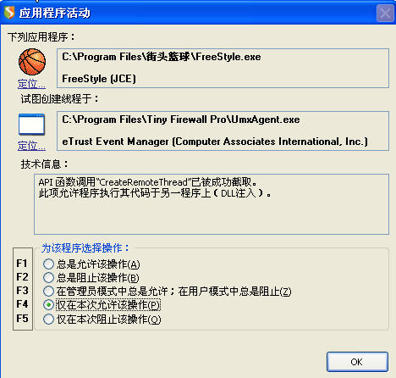Screen dimensions: 396x378
Task: Open 定位 link under basketball icon
Action: [31, 84]
